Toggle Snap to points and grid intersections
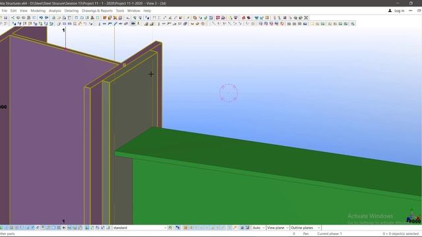Viewport: 422px width, 237px height. point(185,228)
